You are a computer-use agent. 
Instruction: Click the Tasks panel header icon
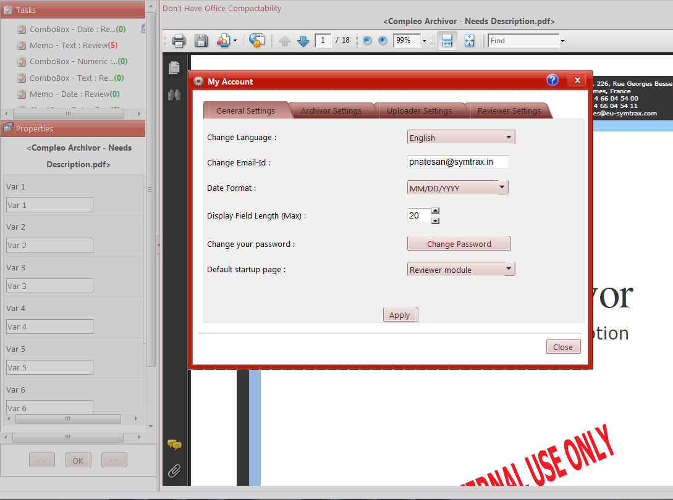tap(8, 9)
